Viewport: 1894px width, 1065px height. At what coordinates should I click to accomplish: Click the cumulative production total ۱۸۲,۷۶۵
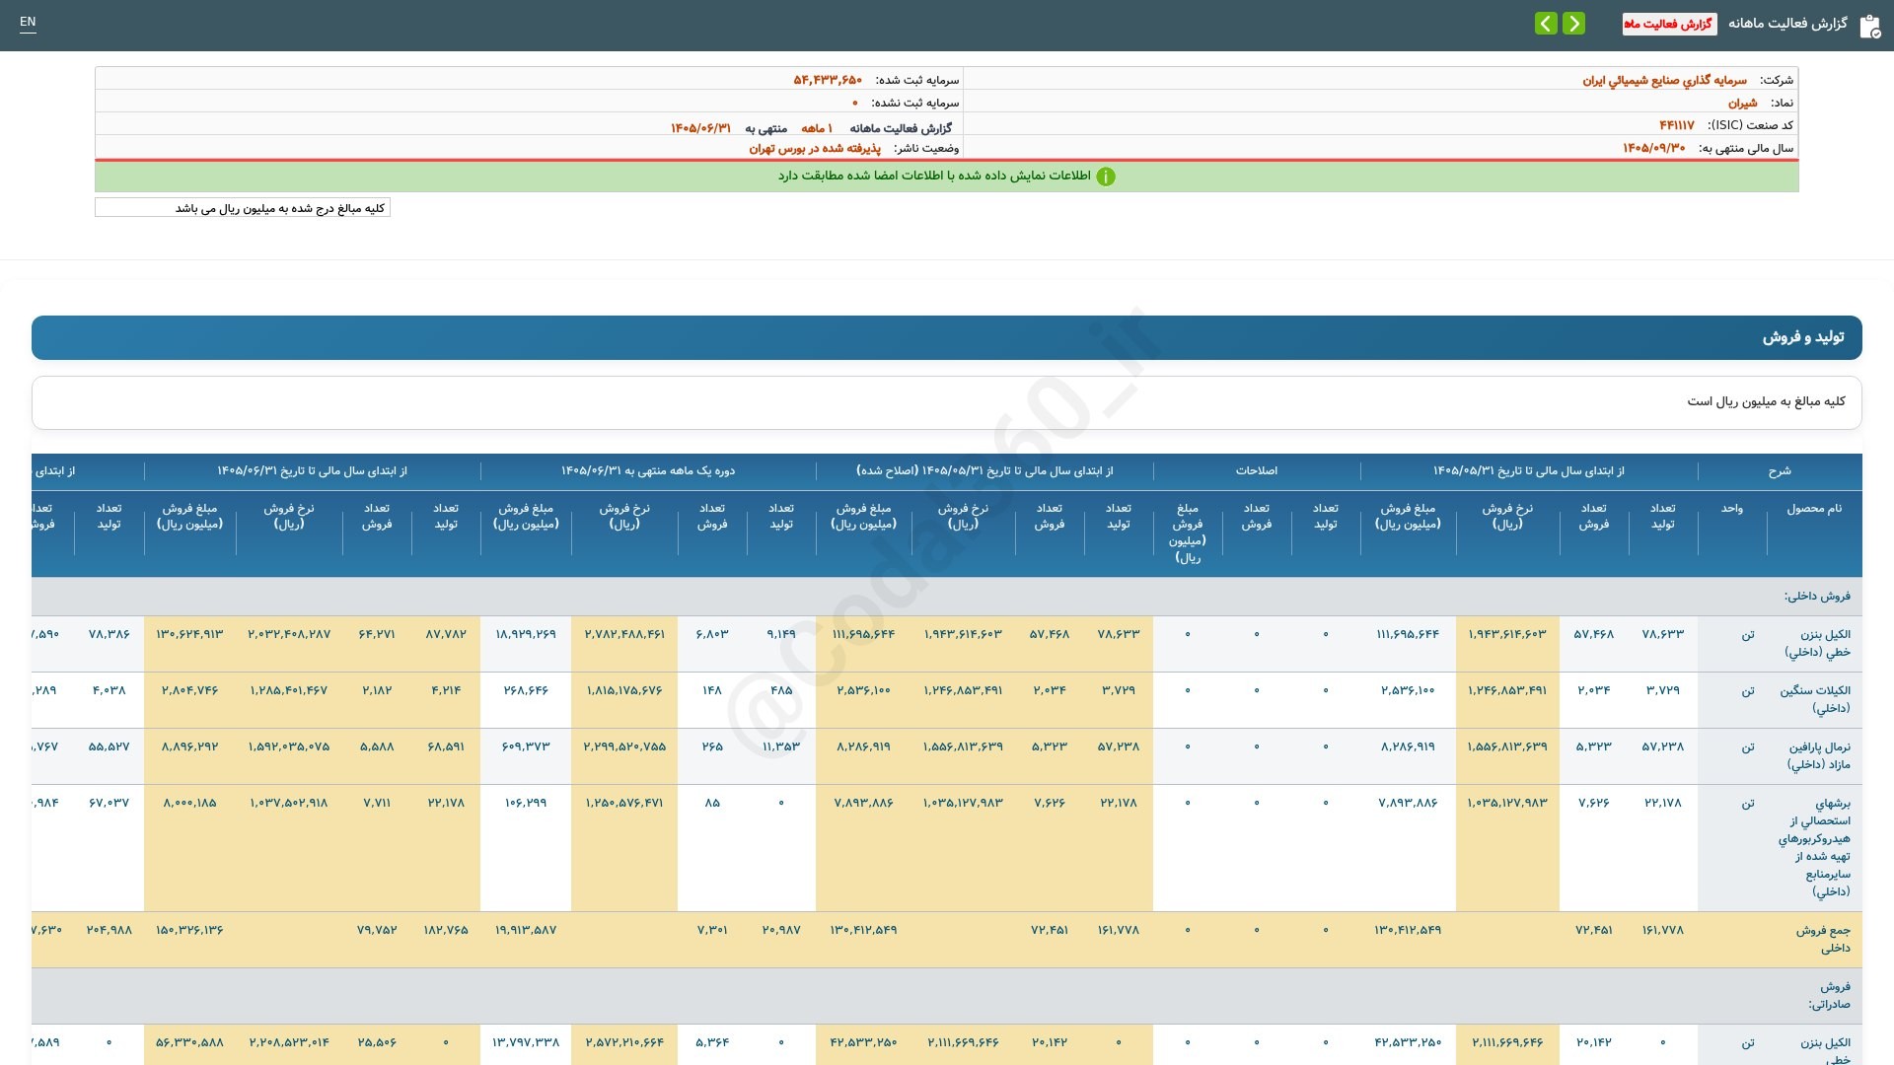click(x=446, y=930)
